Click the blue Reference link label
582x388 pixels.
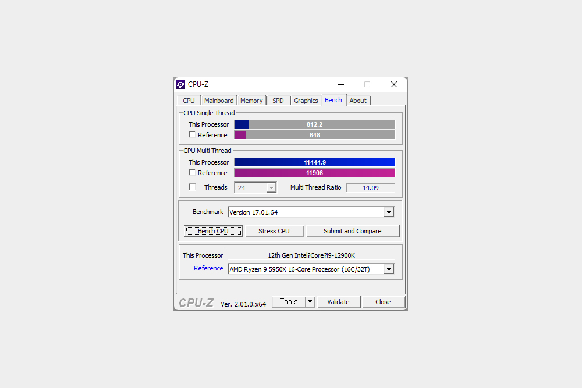(x=208, y=268)
